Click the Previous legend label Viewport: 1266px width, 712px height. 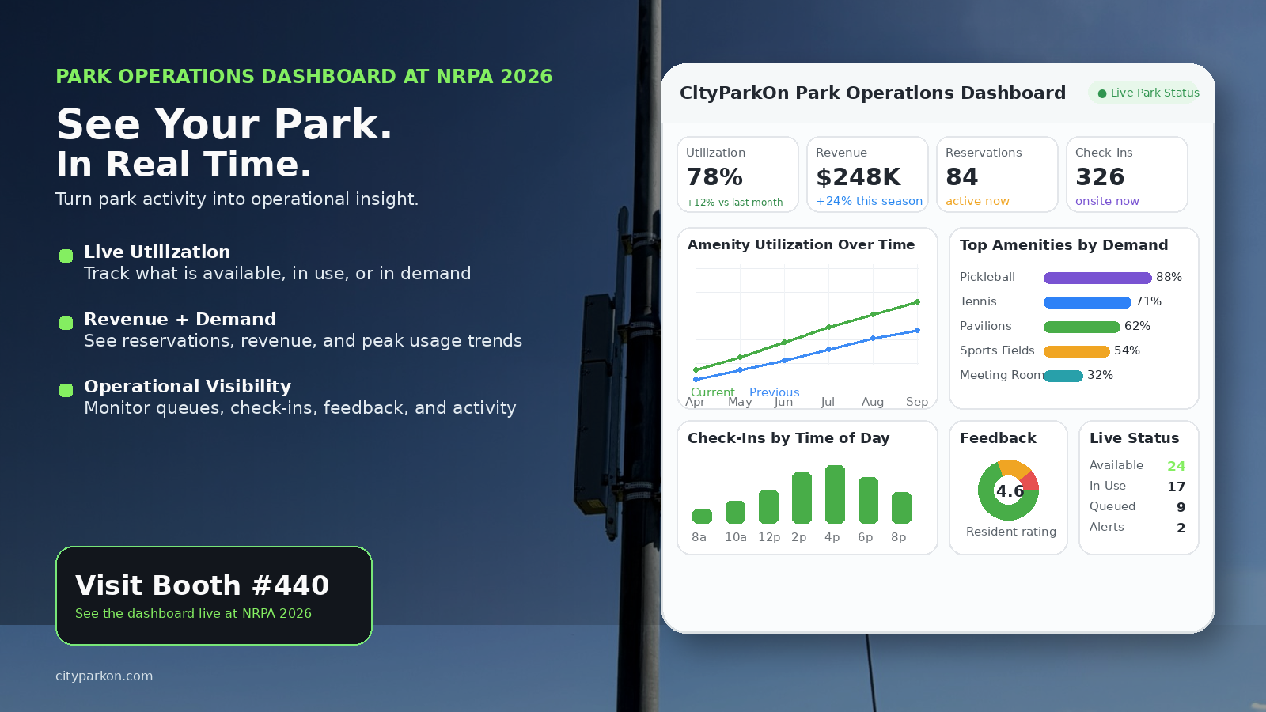pos(774,392)
